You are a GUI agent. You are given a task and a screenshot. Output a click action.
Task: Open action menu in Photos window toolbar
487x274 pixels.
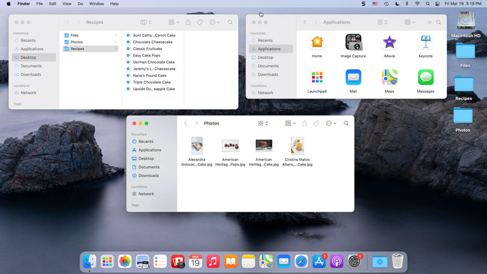331,123
